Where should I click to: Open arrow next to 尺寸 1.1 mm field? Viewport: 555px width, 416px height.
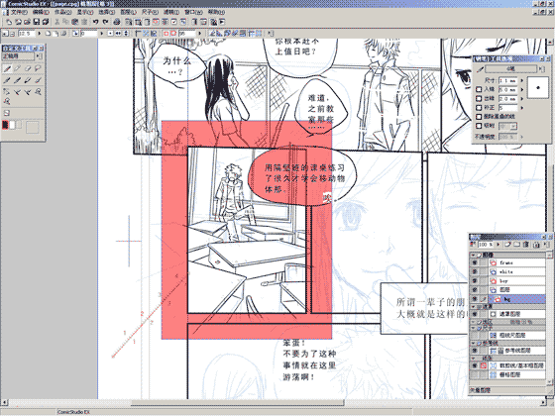pos(521,80)
